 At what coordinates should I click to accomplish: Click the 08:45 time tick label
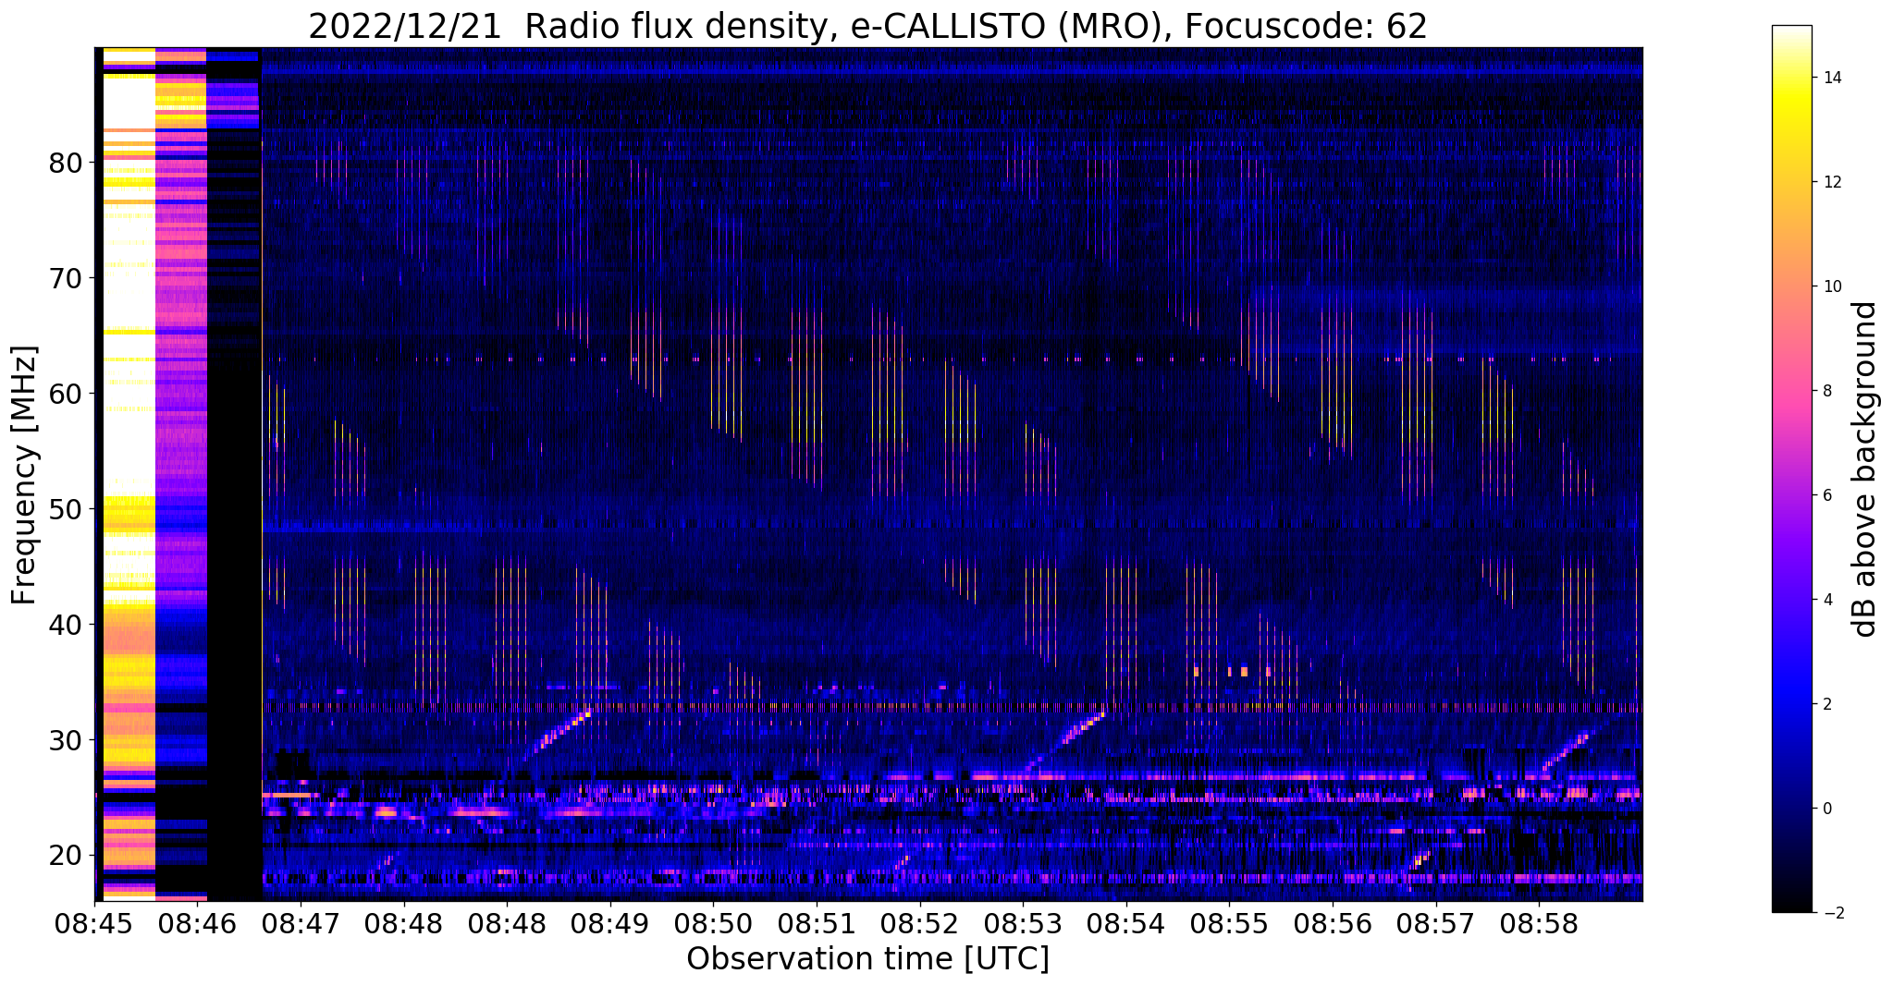pyautogui.click(x=94, y=925)
